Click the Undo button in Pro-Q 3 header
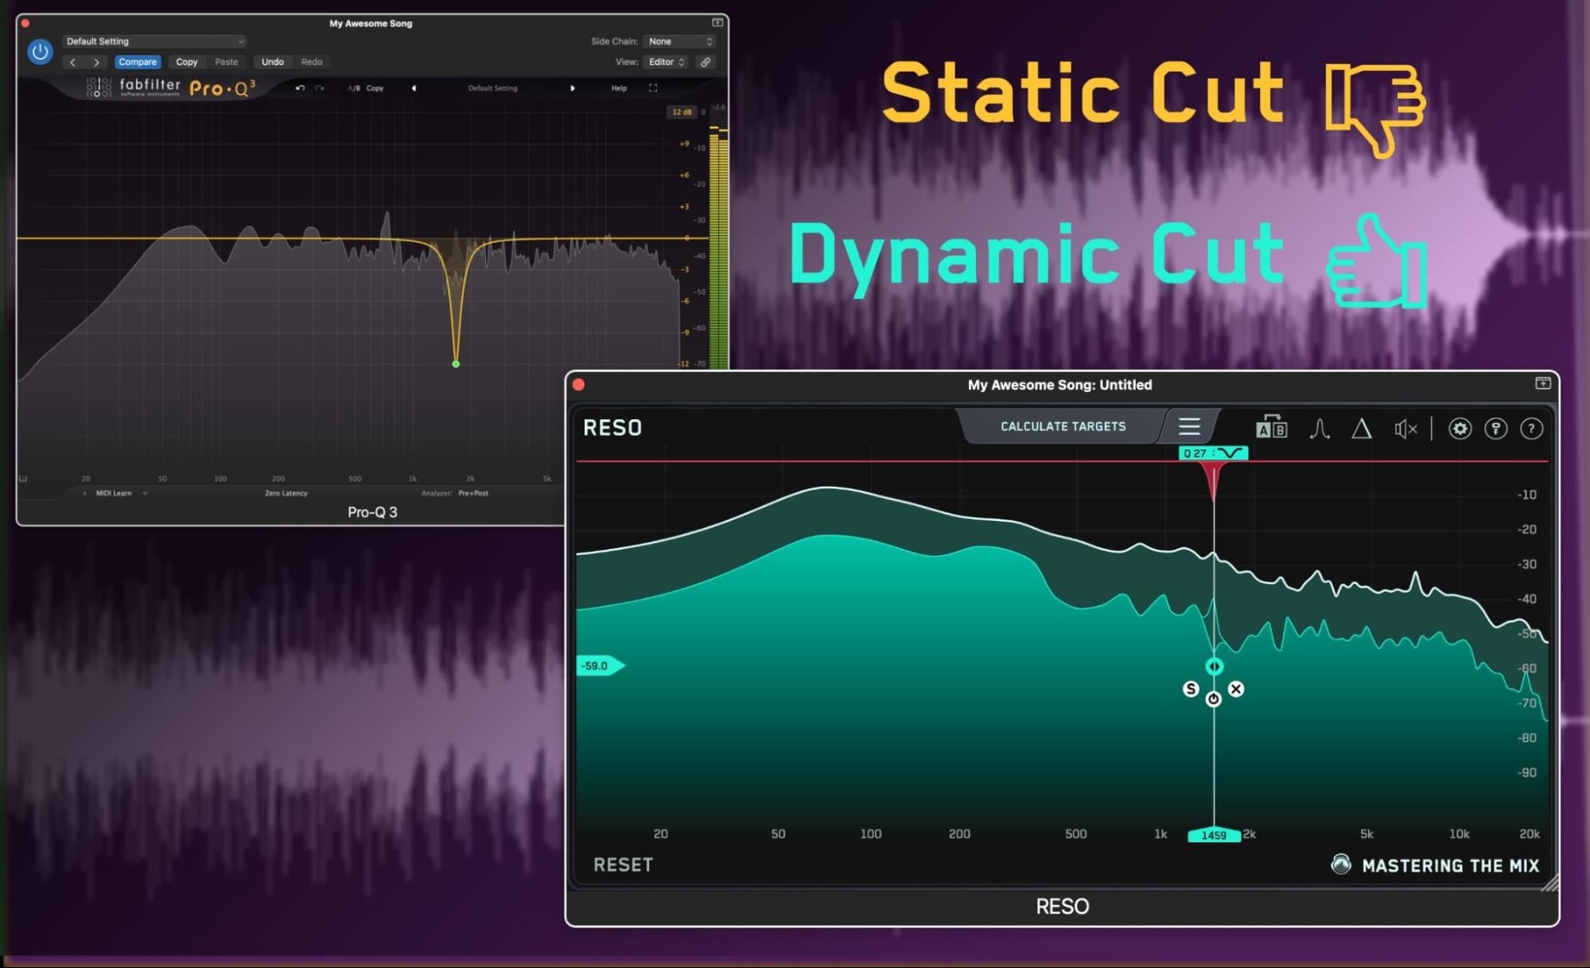The width and height of the screenshot is (1590, 968). pos(273,62)
